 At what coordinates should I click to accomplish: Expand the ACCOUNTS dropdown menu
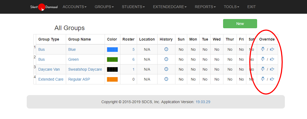coord(74,7)
